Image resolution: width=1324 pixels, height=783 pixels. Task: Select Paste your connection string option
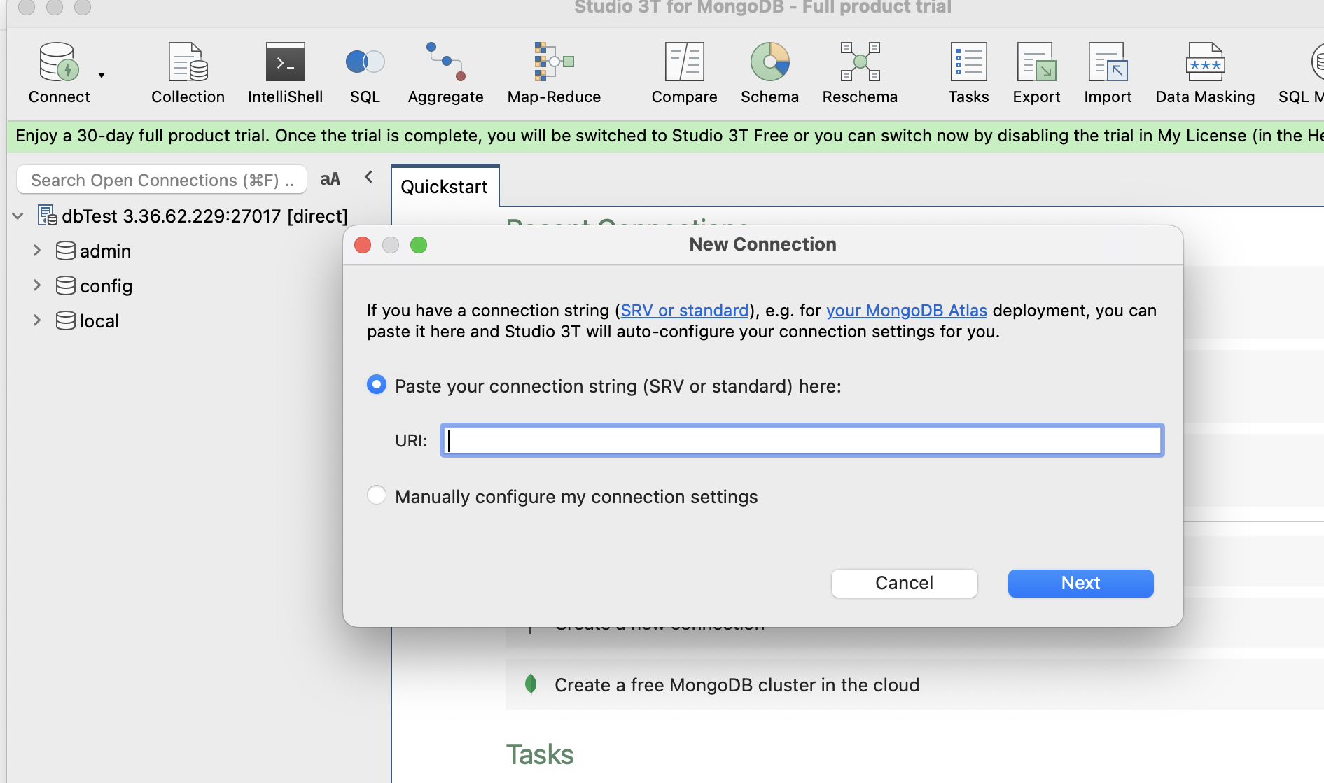click(377, 385)
